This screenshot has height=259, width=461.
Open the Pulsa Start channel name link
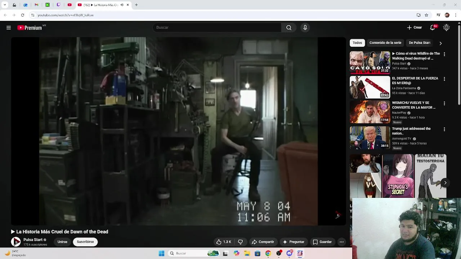33,240
